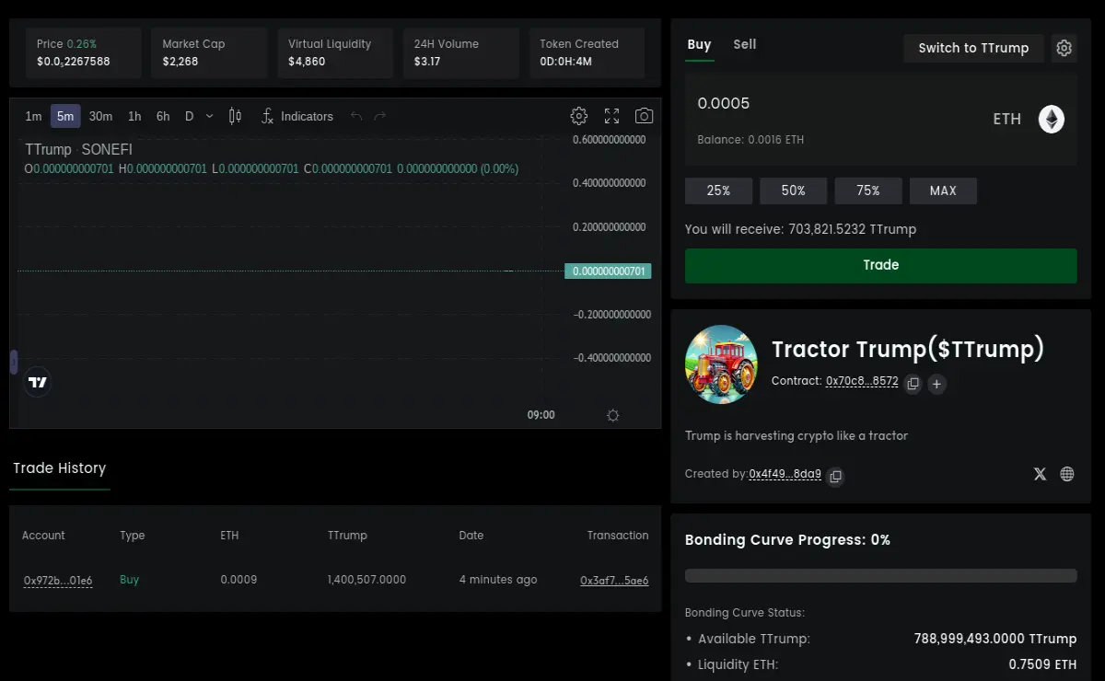Click the Tractor Trump token image
Image resolution: width=1105 pixels, height=681 pixels.
pos(721,364)
